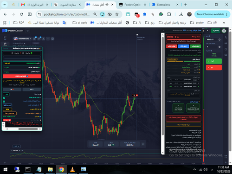
Task: Click the blue OTC analysis button
Action: tap(183, 46)
